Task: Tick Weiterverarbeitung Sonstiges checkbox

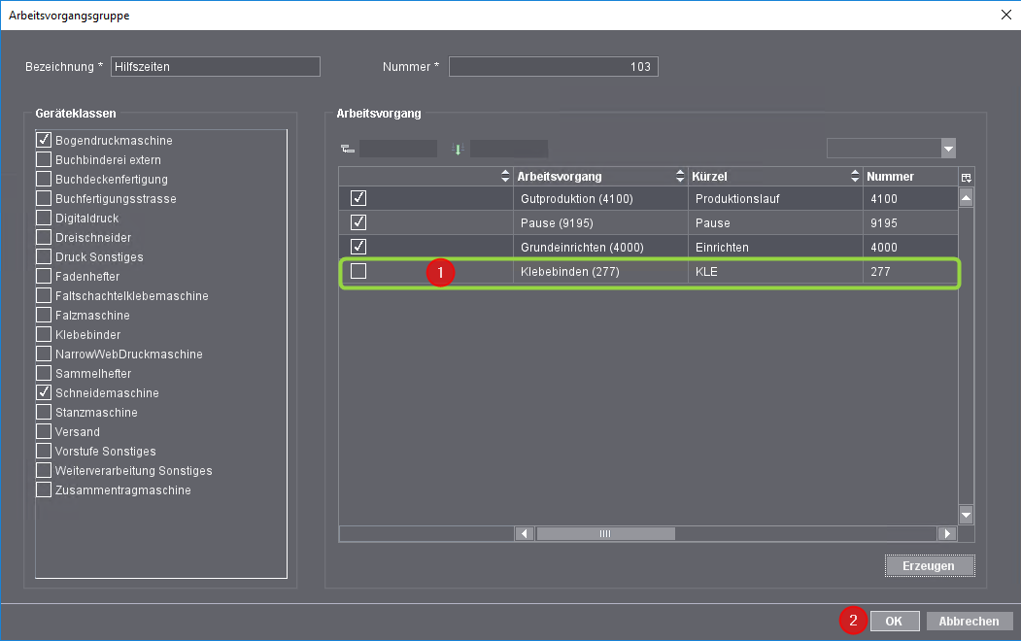Action: (x=44, y=470)
